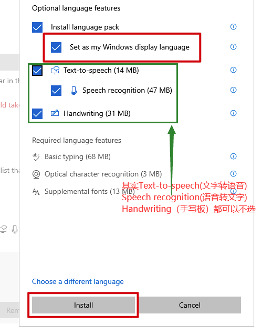Image resolution: width=262 pixels, height=334 pixels.
Task: Open Handwriting info icon
Action: [x=233, y=113]
